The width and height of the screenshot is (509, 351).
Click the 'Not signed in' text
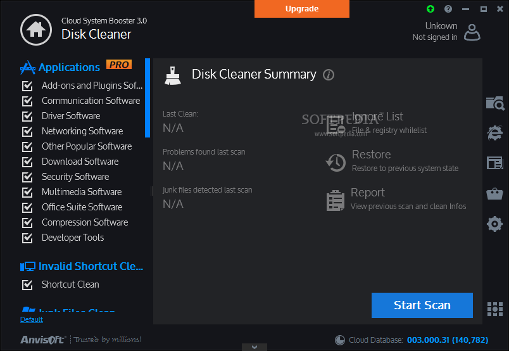click(x=435, y=37)
